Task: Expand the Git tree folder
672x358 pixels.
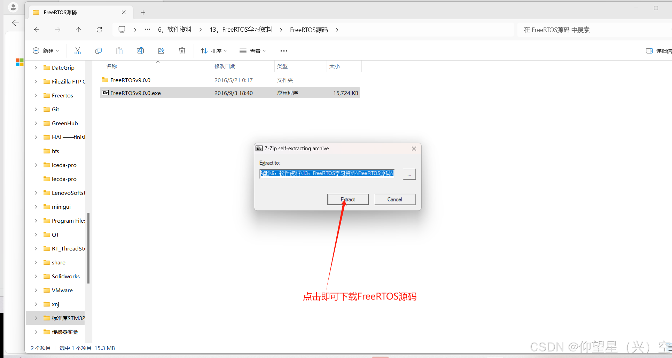Action: (x=36, y=109)
